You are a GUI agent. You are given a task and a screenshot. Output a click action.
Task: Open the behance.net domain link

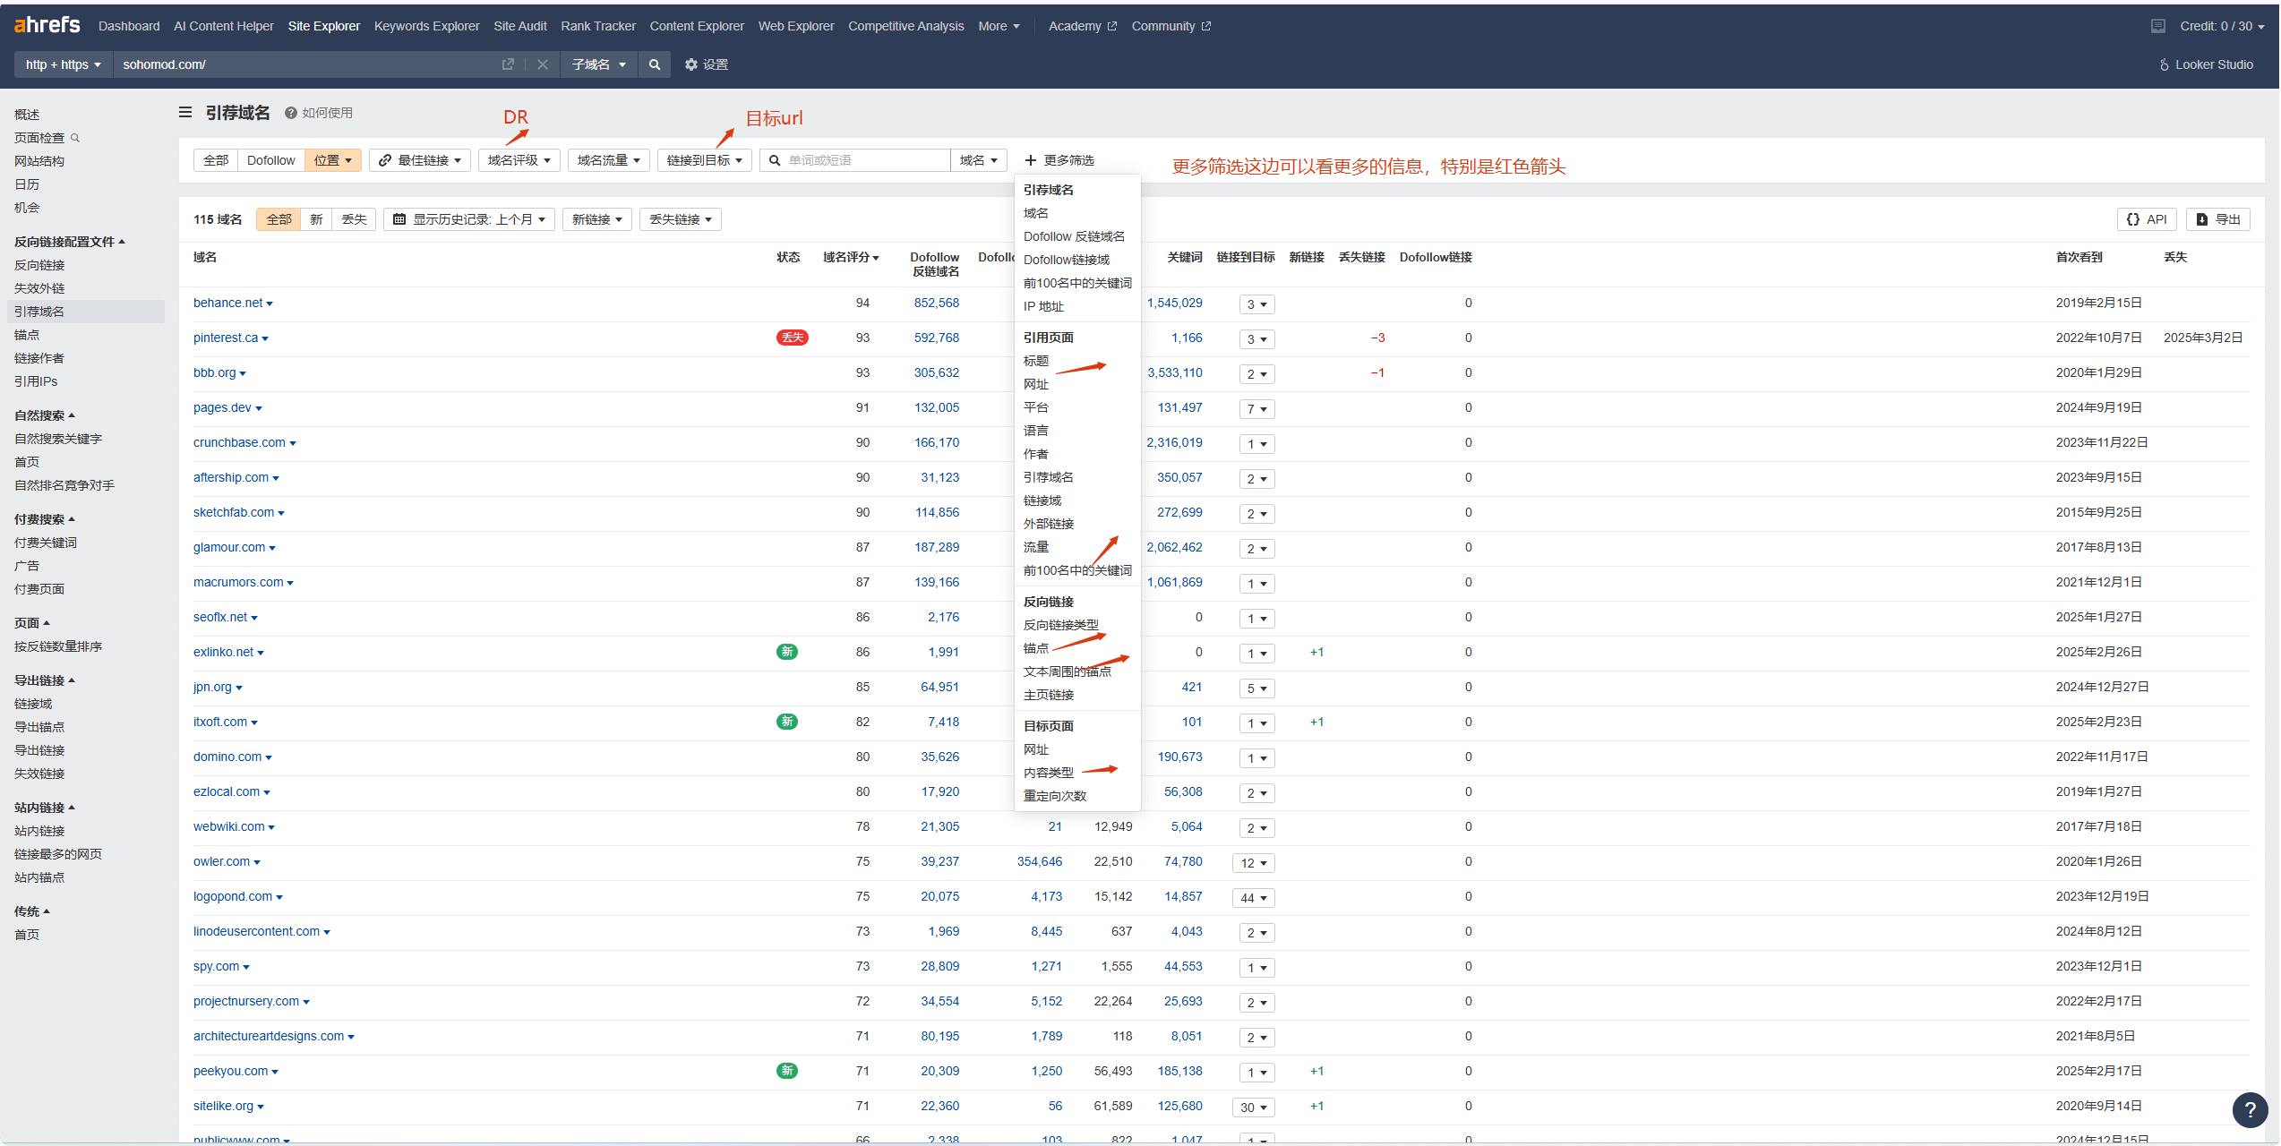pos(227,303)
